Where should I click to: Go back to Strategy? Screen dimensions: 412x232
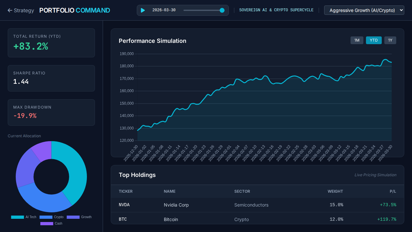(x=21, y=10)
